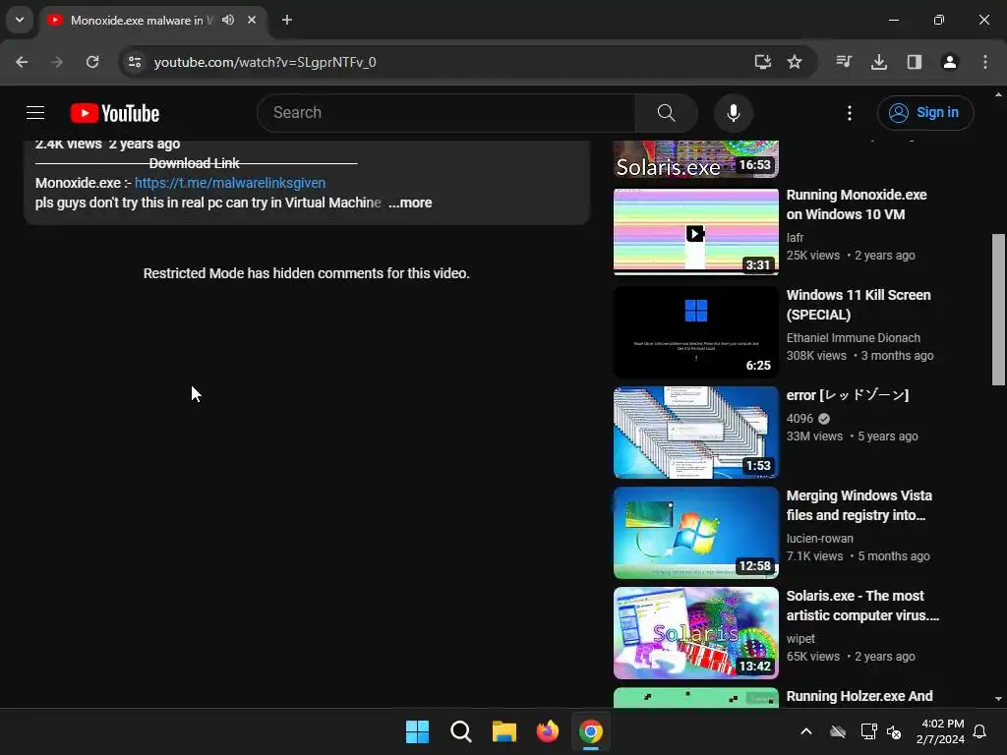The image size is (1007, 755).
Task: Open the t.me/malwarelinksgiven link
Action: [x=230, y=183]
